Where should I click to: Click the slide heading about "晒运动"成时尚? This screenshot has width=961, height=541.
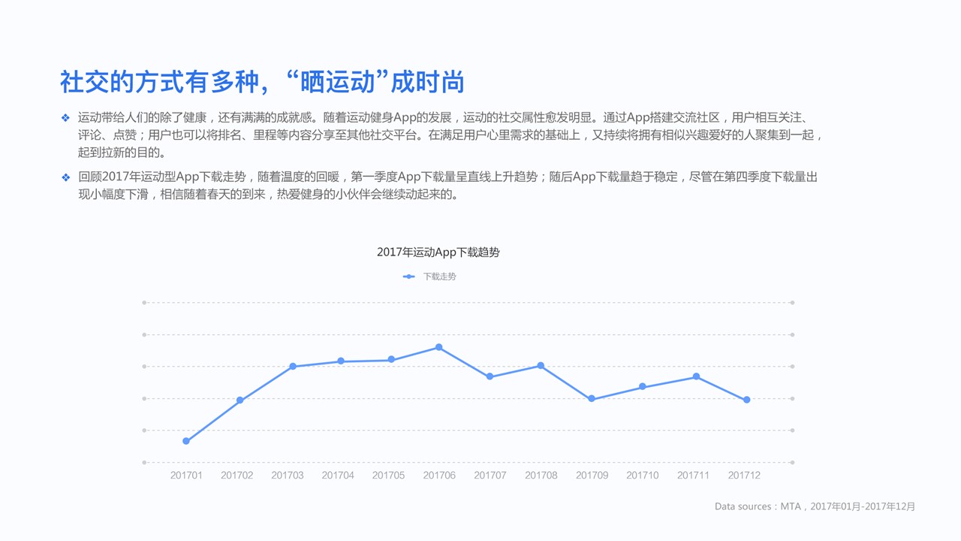click(262, 82)
